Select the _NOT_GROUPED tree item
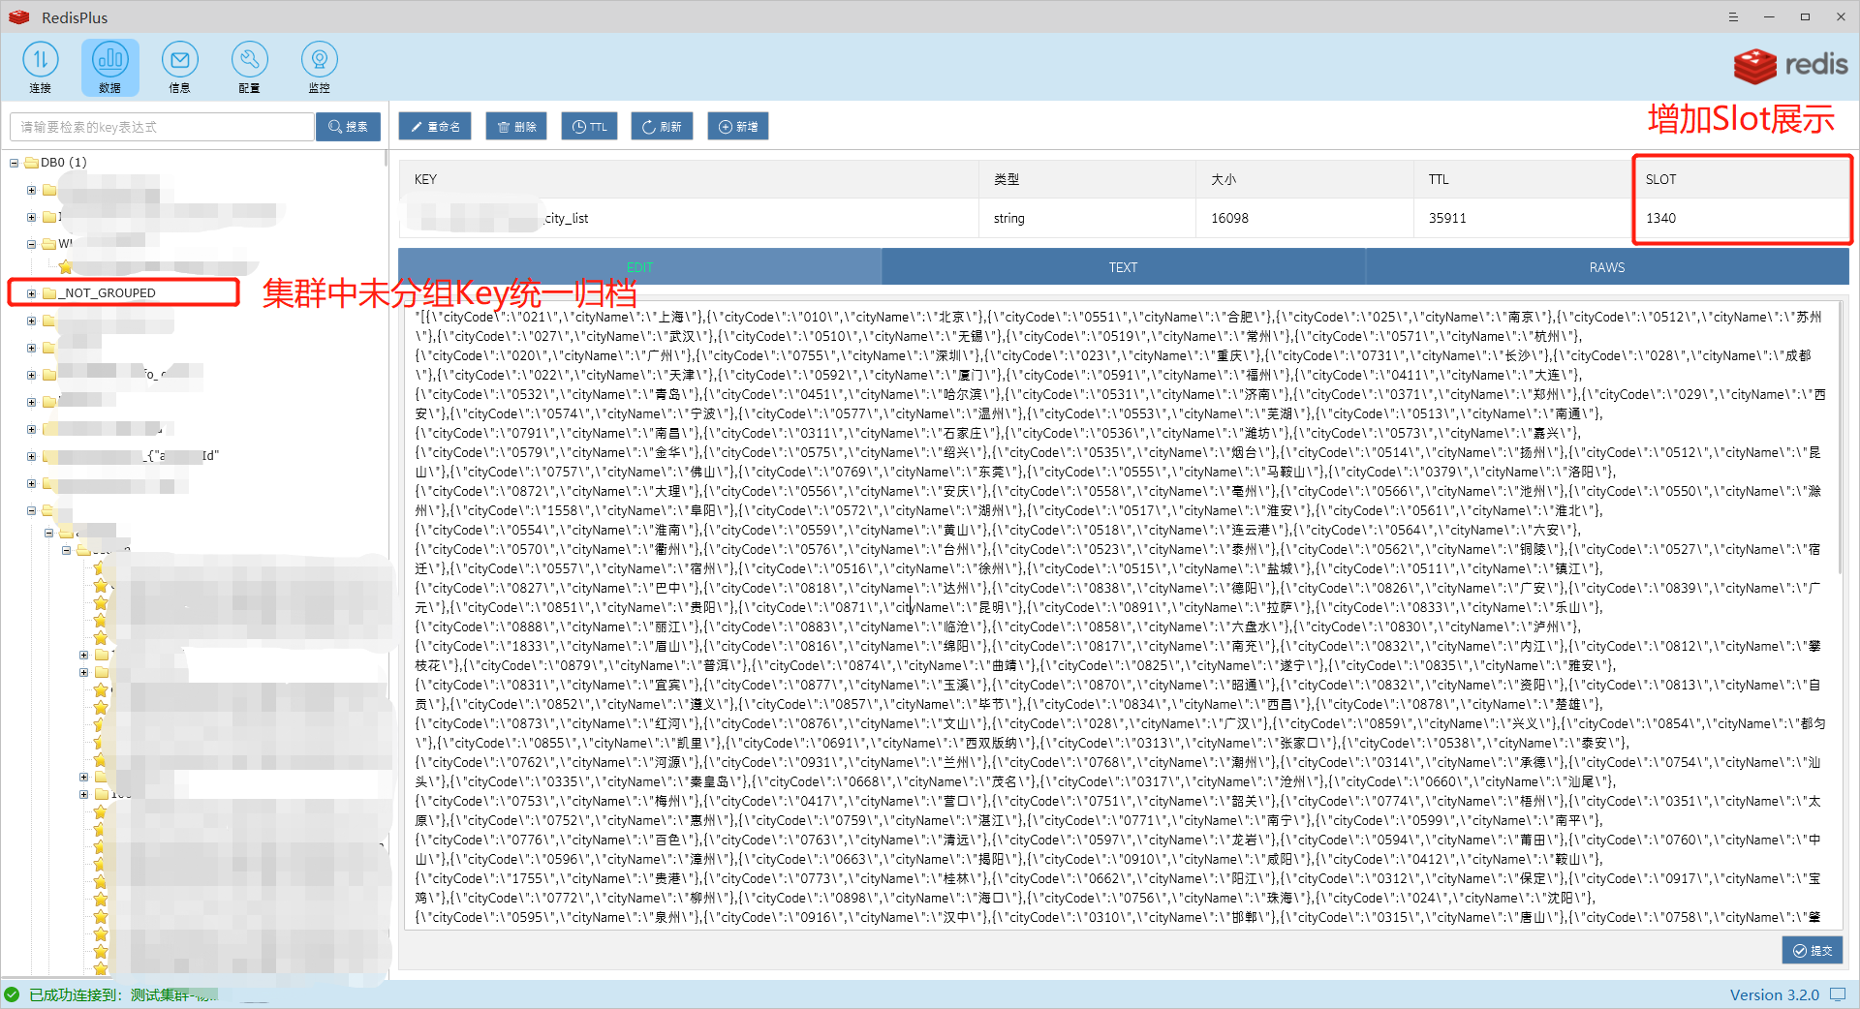 (107, 293)
